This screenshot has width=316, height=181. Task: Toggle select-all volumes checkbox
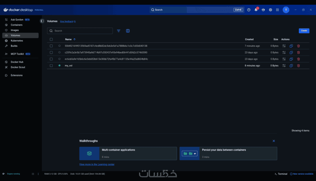[x=51, y=39]
